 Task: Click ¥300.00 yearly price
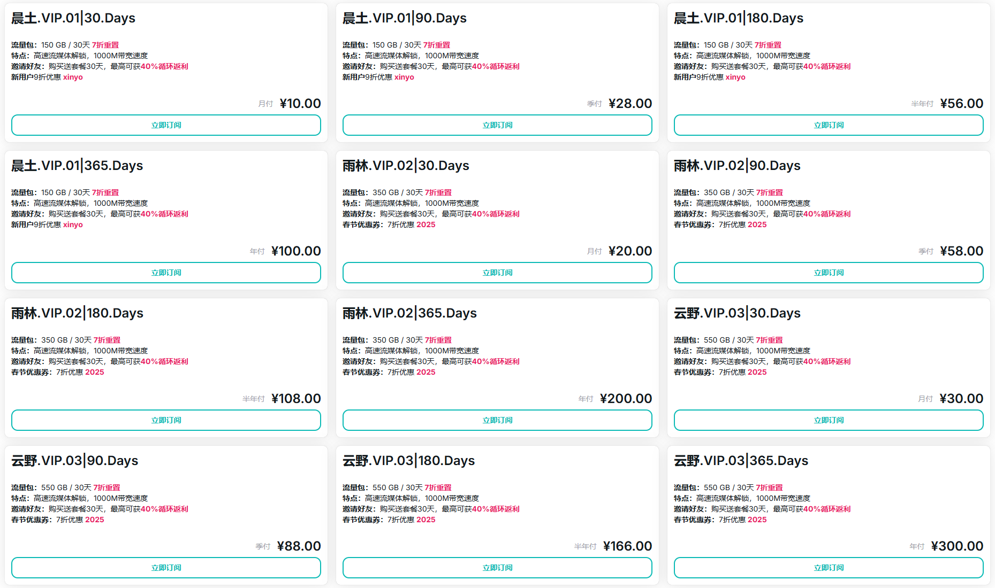(957, 546)
